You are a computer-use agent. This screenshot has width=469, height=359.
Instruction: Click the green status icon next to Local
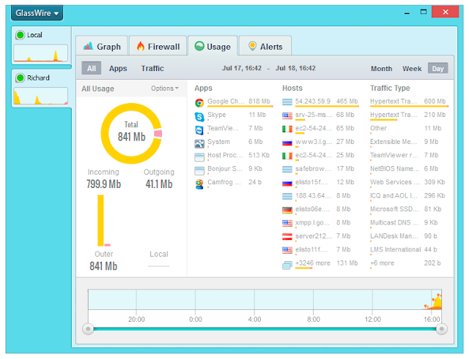pyautogui.click(x=21, y=35)
